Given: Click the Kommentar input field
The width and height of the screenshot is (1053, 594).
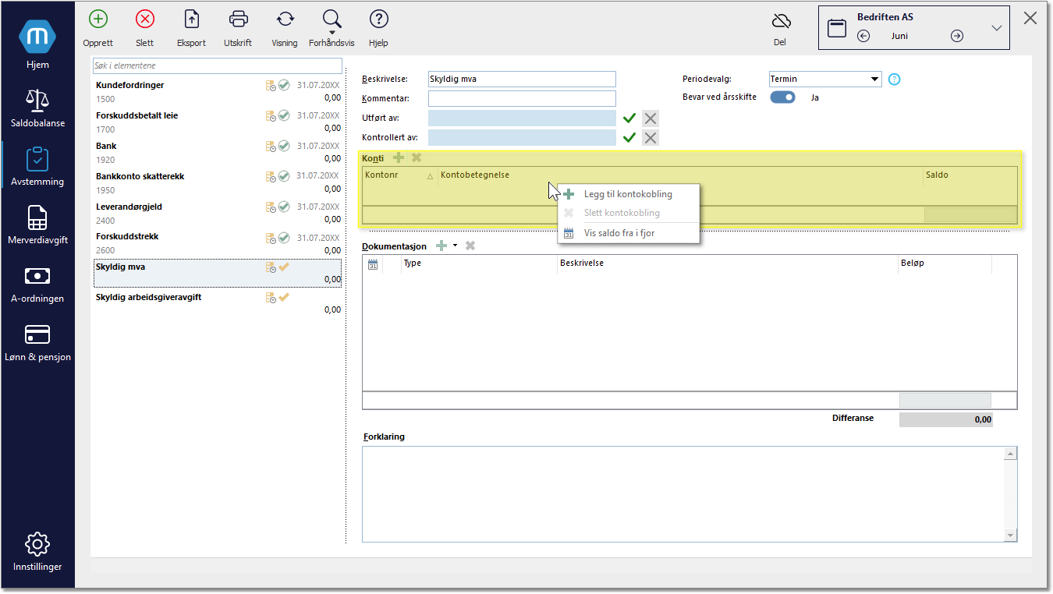Looking at the screenshot, I should [x=522, y=98].
